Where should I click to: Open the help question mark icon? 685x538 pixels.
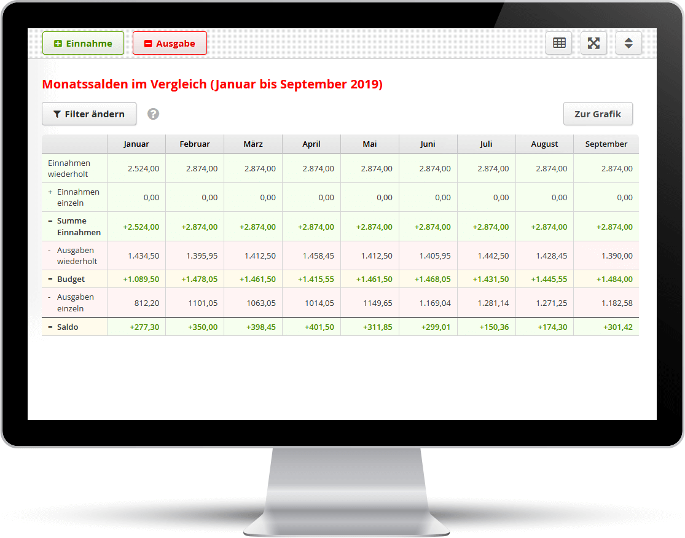(153, 114)
